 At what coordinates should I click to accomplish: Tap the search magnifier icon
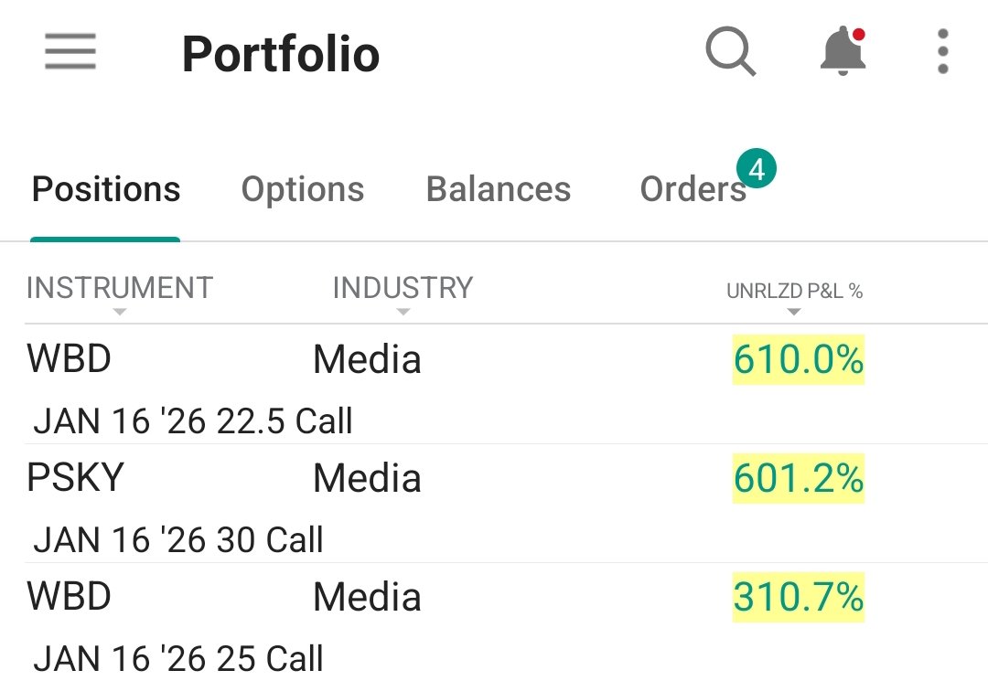pyautogui.click(x=730, y=51)
